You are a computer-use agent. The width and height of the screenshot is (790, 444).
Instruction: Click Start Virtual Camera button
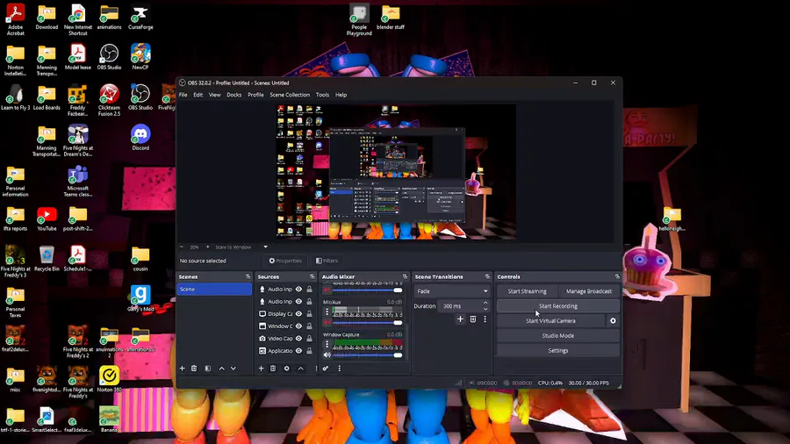[550, 320]
